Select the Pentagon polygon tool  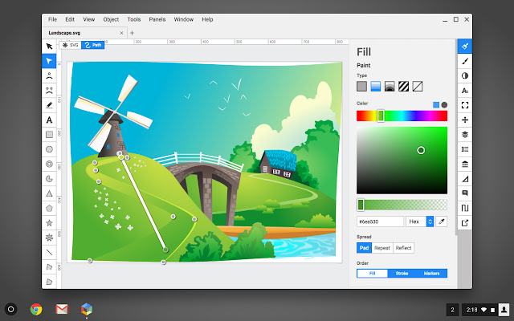click(x=49, y=209)
